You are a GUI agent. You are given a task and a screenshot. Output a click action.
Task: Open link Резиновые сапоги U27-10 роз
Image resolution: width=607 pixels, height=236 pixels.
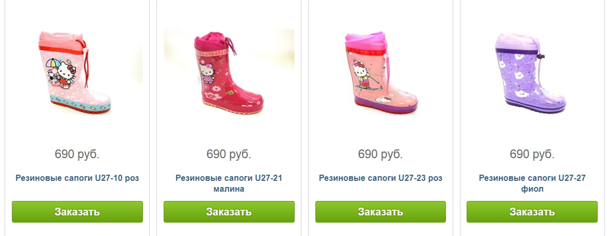pos(77,178)
